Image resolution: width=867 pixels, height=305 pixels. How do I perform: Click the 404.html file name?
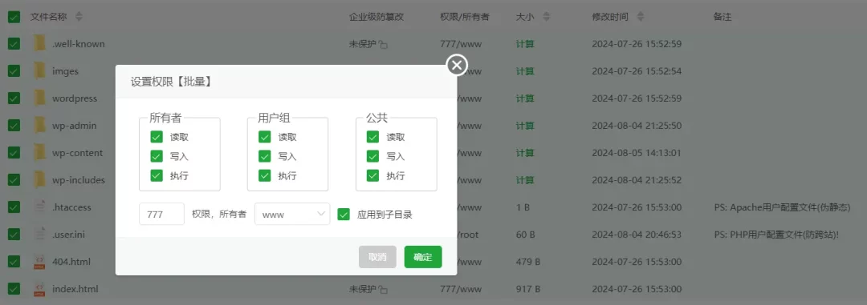click(x=71, y=262)
